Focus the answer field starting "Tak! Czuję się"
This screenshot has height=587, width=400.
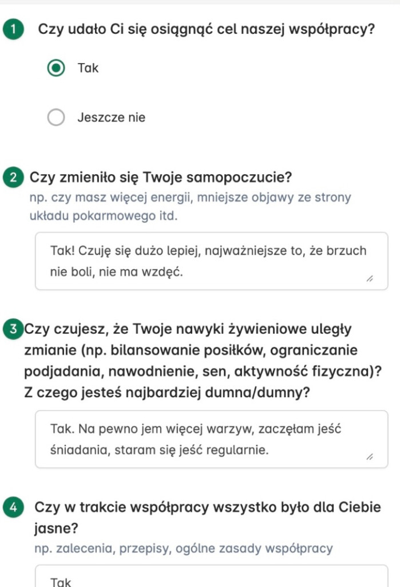pyautogui.click(x=206, y=261)
